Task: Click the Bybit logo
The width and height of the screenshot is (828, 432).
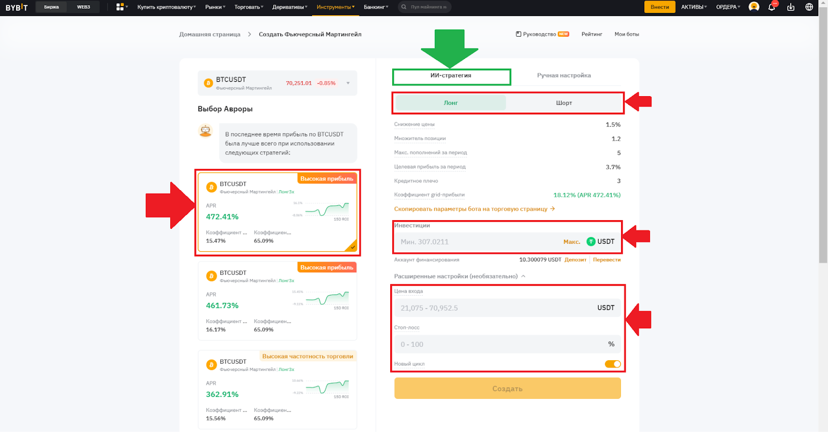Action: 17,7
